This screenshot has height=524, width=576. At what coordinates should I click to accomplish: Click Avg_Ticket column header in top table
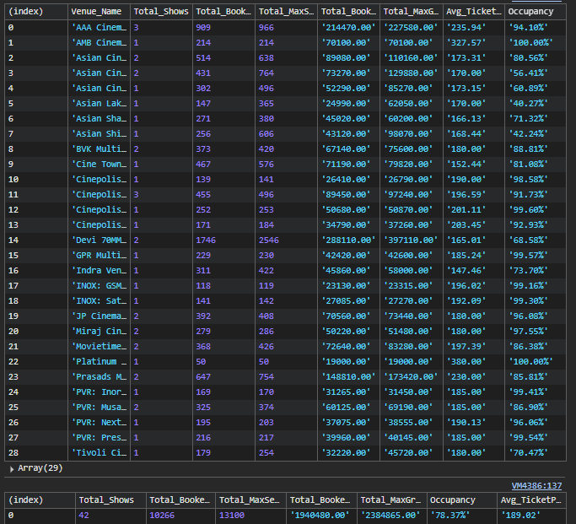pos(473,12)
